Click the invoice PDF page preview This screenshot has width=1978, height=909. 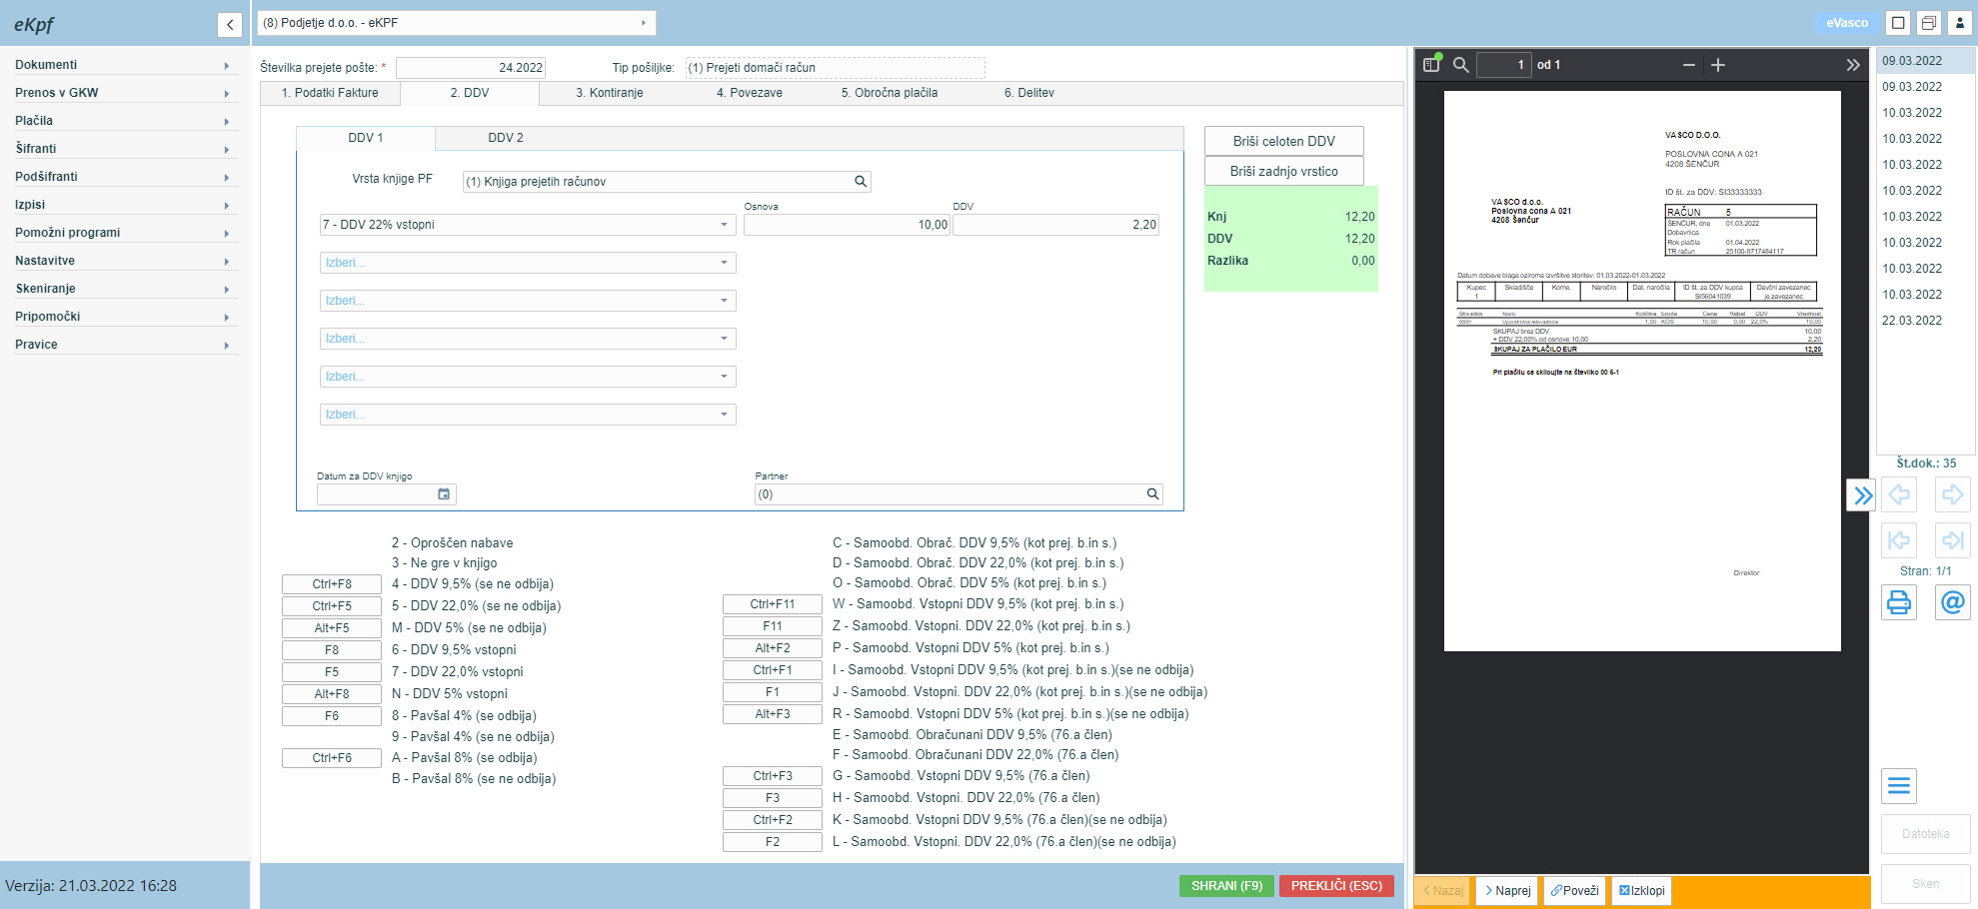coord(1642,372)
